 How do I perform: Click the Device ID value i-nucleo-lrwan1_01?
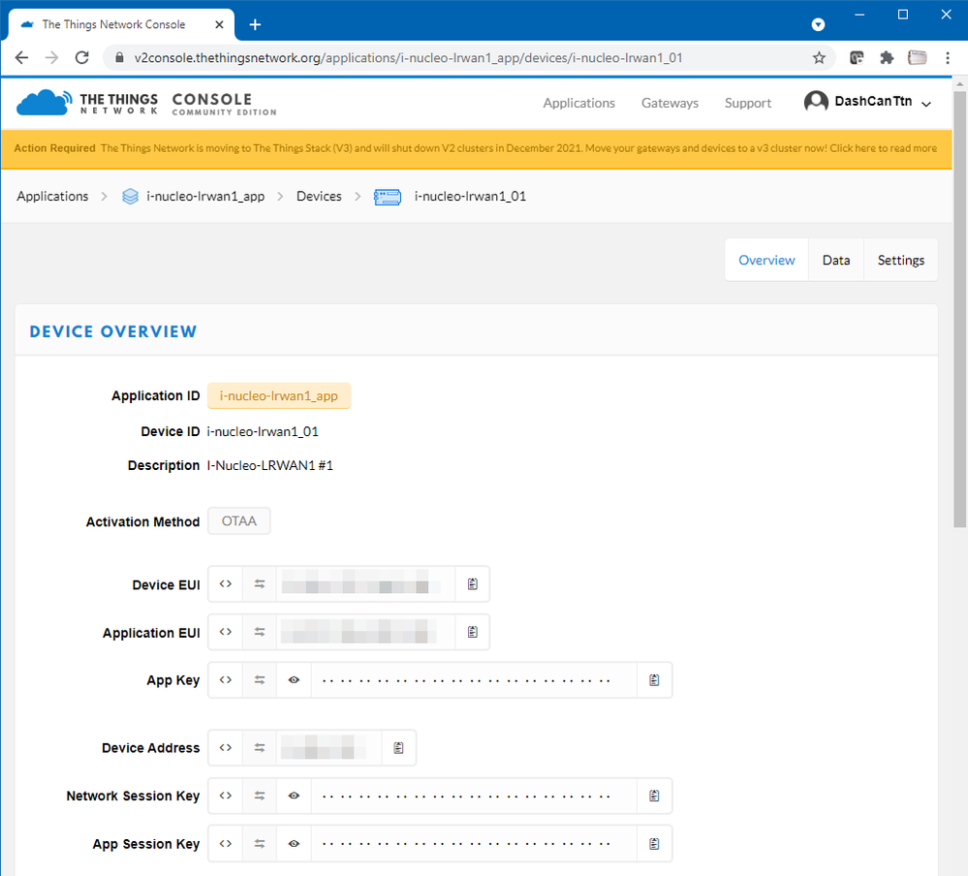click(263, 431)
